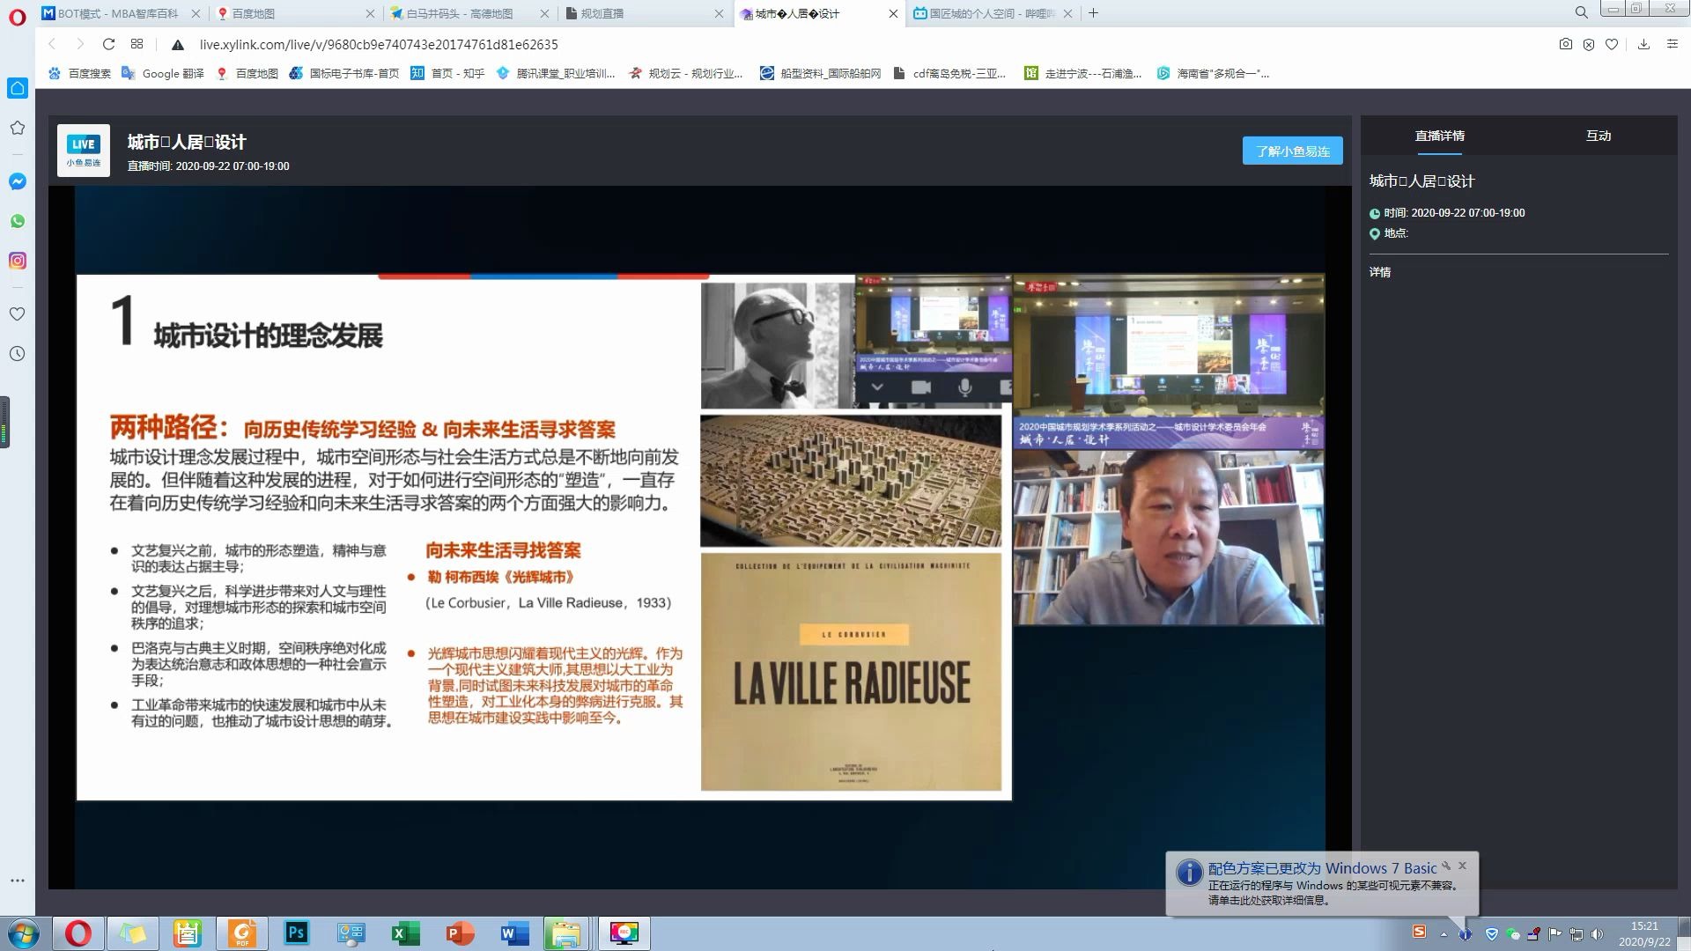The image size is (1691, 951).
Task: Open the 走进宁波 bookmark
Action: tap(1083, 73)
